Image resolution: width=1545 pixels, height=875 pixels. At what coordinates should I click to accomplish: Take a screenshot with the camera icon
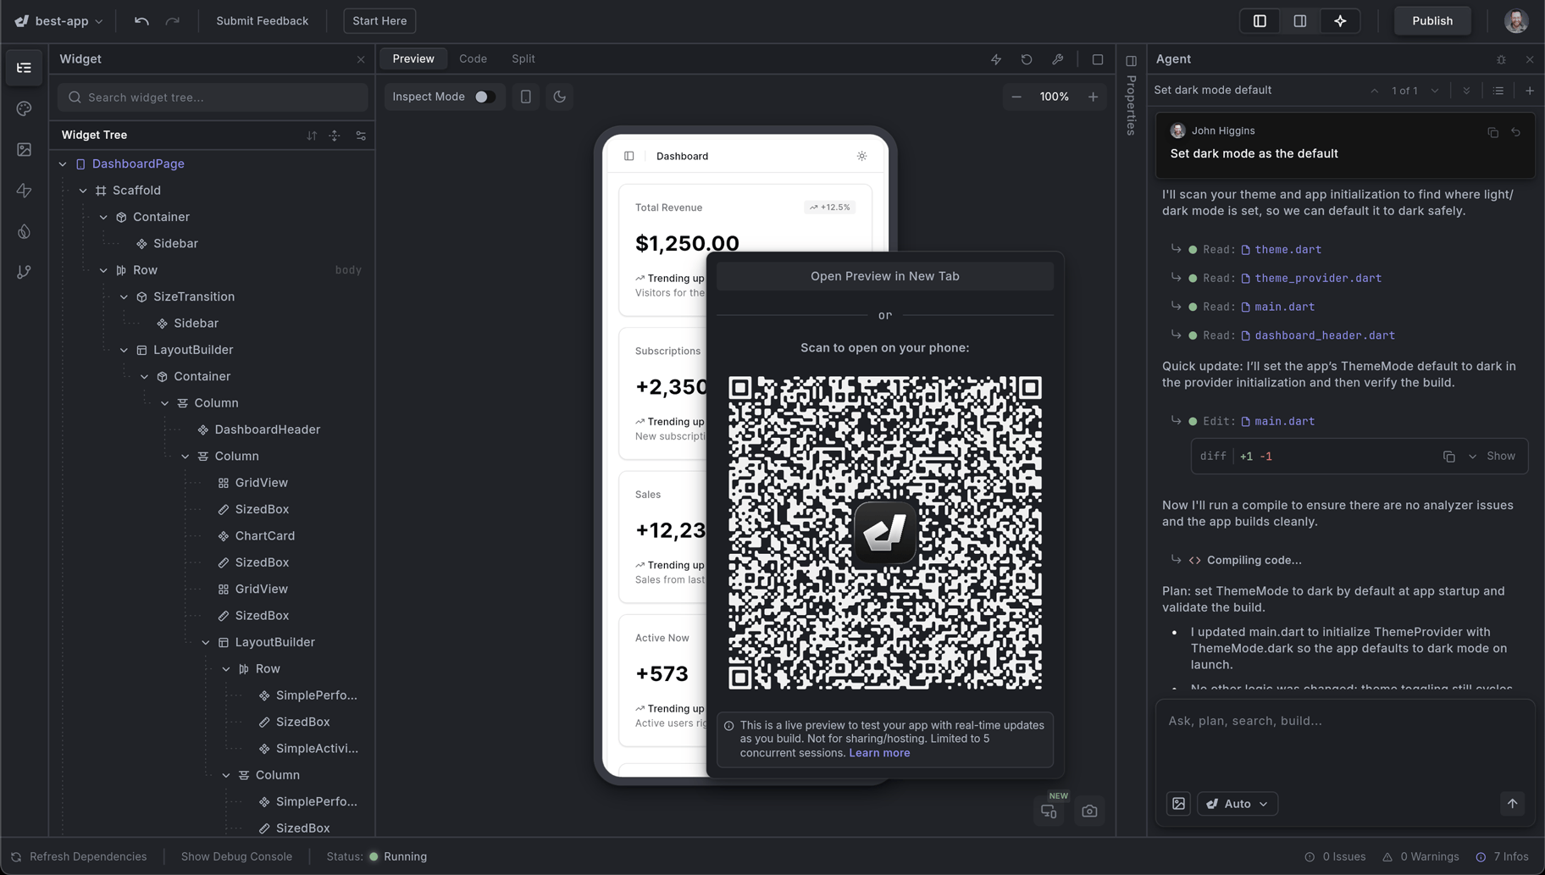1090,811
